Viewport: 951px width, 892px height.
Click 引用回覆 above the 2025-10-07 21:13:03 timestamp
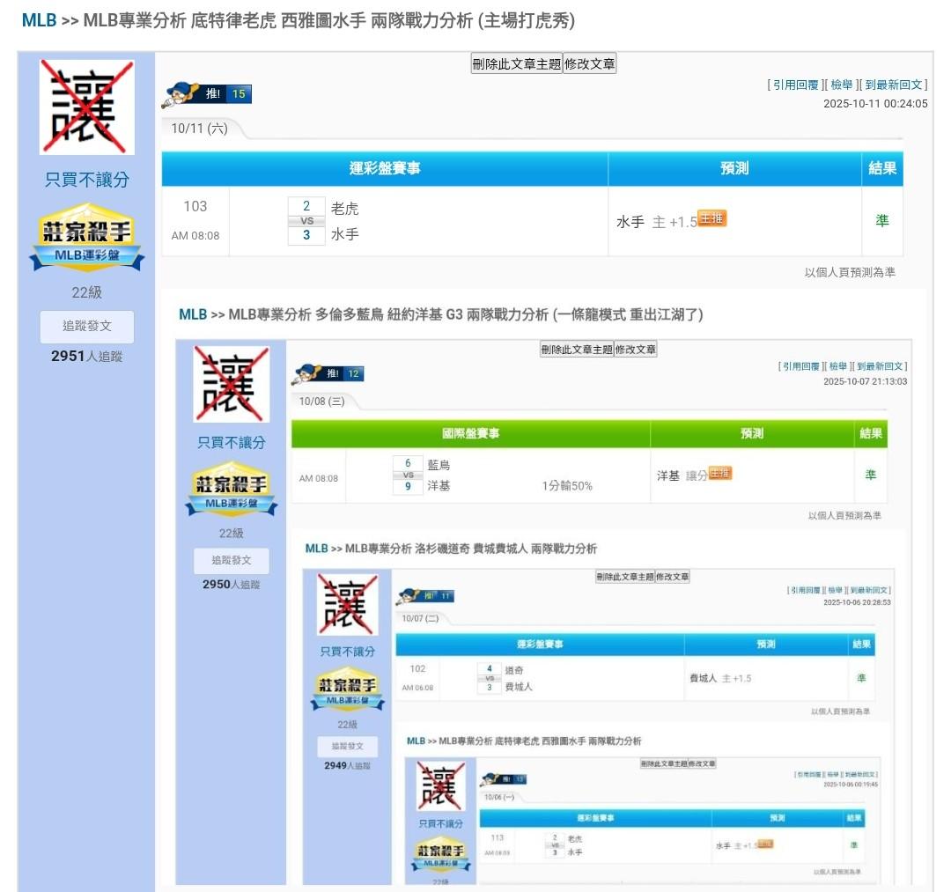(x=800, y=366)
